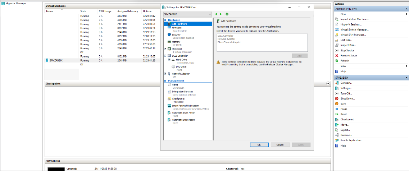This screenshot has width=409, height=171.
Task: Collapse the SCSI Controller node
Action: point(165,56)
